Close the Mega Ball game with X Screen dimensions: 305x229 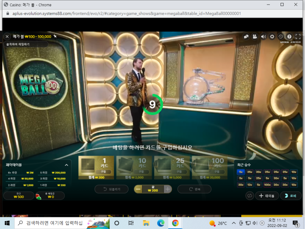click(x=7, y=37)
